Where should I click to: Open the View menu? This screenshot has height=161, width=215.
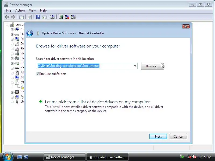click(x=32, y=10)
